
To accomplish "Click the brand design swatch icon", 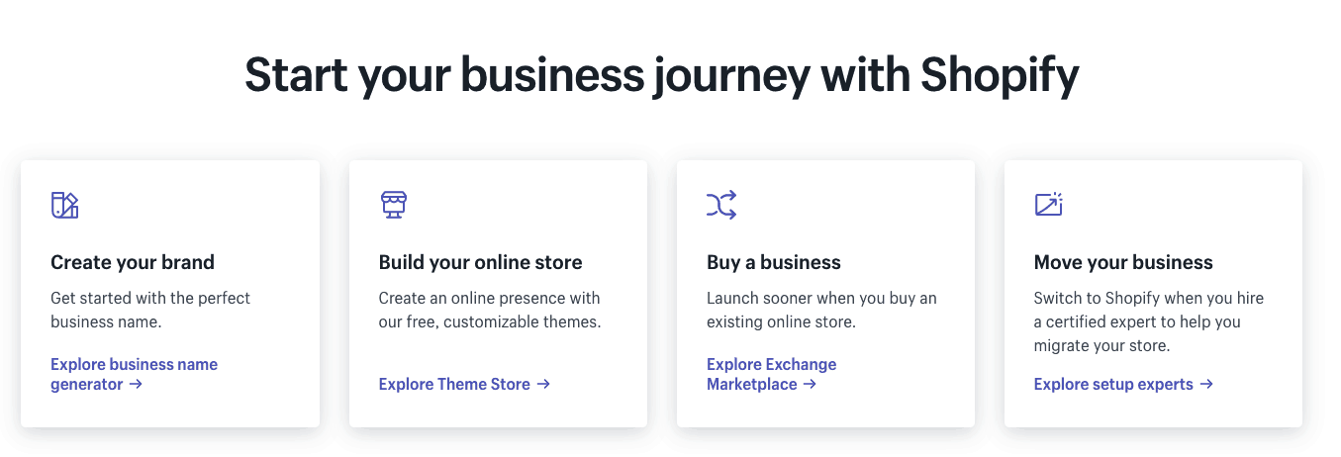I will pos(64,205).
